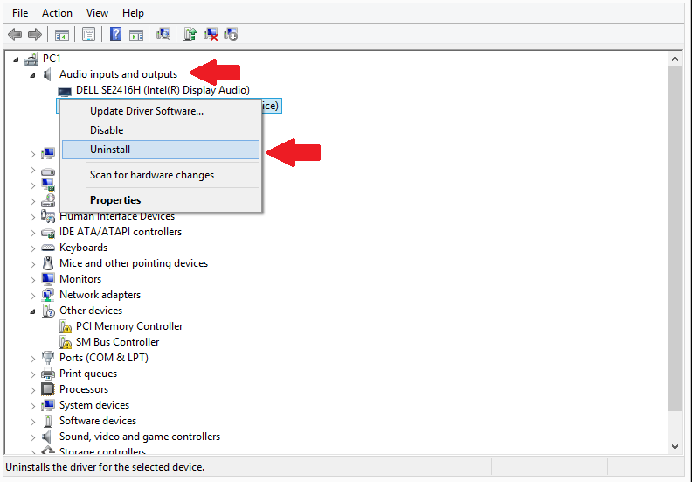This screenshot has width=692, height=482.
Task: Select the PC1 computer icon in the tree
Action: point(31,59)
